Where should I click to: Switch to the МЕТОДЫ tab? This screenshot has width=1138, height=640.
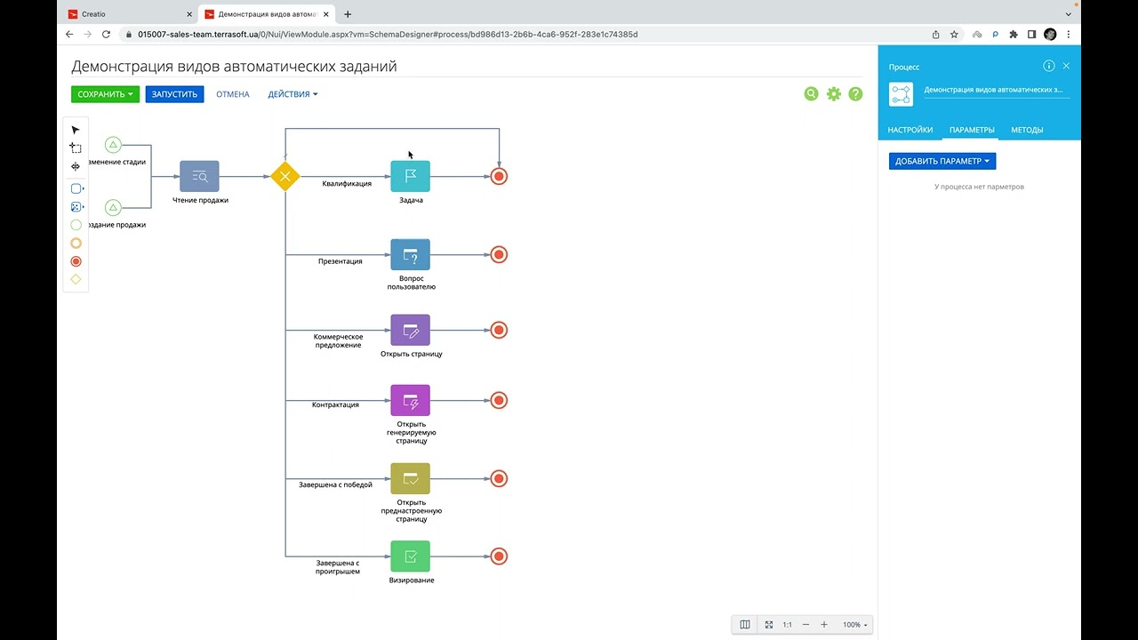1027,130
